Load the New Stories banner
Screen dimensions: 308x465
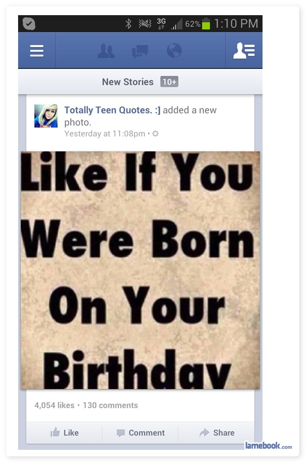point(140,82)
